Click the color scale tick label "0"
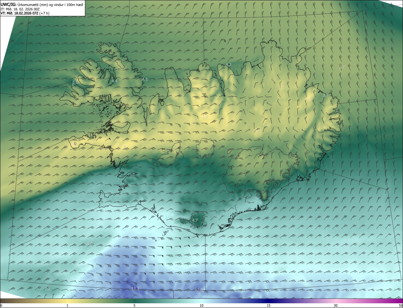The image size is (403, 308). [1, 305]
